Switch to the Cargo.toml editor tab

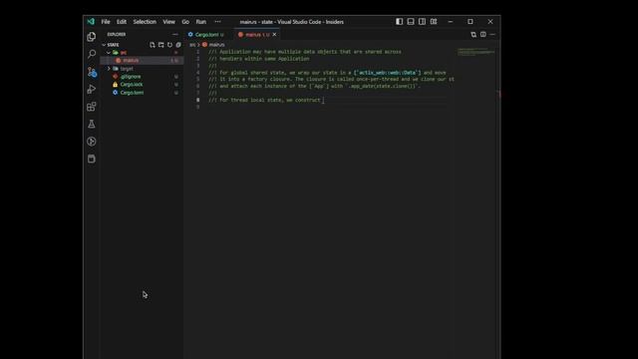tap(206, 35)
